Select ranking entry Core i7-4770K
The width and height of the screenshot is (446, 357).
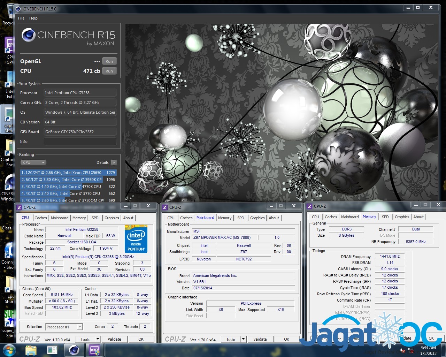68,187
